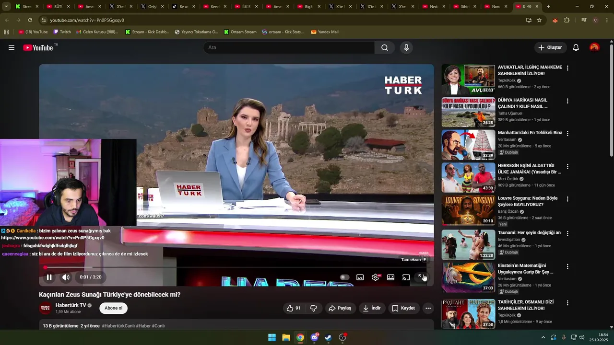Open the Habertürk TV channel avatar

45,308
